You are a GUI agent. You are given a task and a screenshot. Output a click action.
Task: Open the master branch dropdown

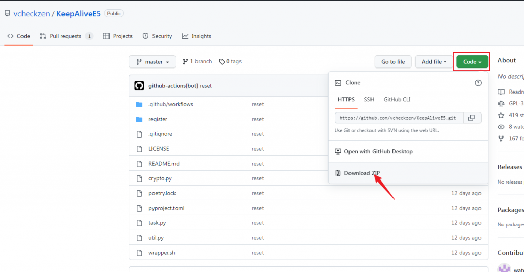[152, 62]
